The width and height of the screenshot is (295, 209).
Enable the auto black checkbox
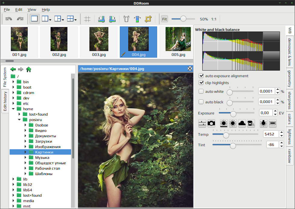tap(201, 102)
